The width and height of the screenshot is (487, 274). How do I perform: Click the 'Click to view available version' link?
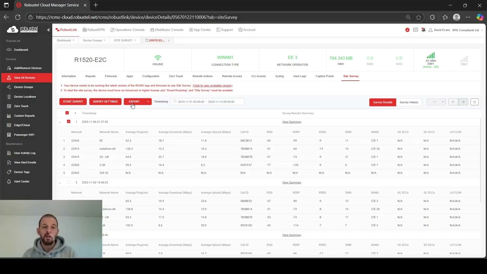212,86
